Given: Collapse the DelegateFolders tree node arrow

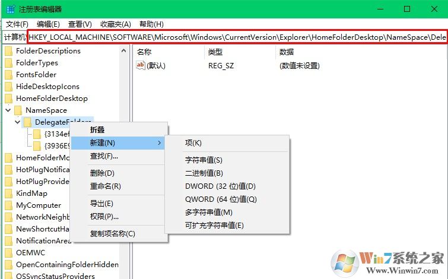Looking at the screenshot, I should [17, 122].
